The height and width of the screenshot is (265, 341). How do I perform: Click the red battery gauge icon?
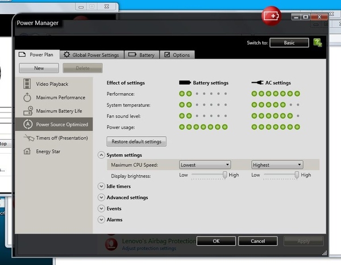click(x=271, y=16)
